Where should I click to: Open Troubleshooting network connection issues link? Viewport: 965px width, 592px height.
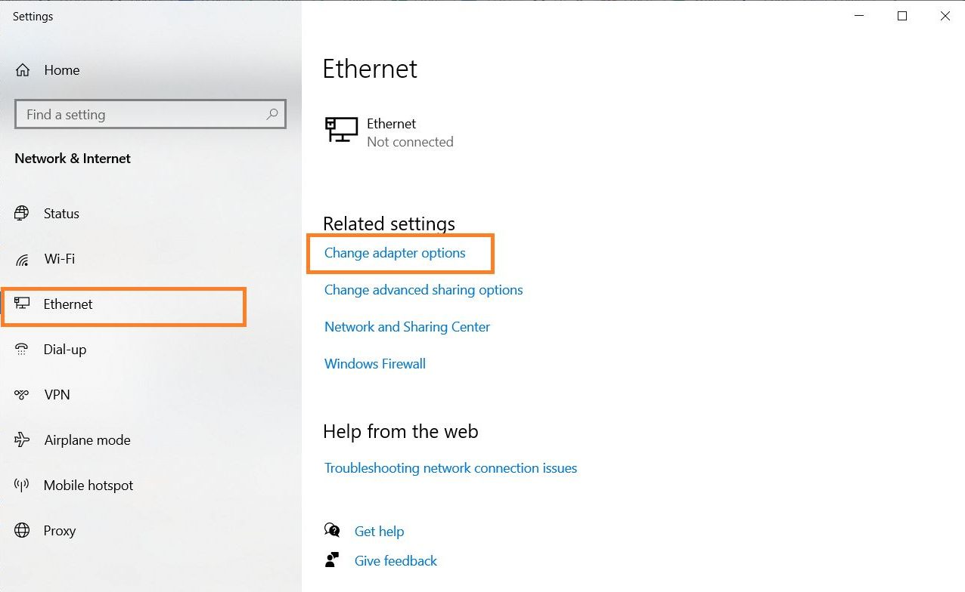451,468
